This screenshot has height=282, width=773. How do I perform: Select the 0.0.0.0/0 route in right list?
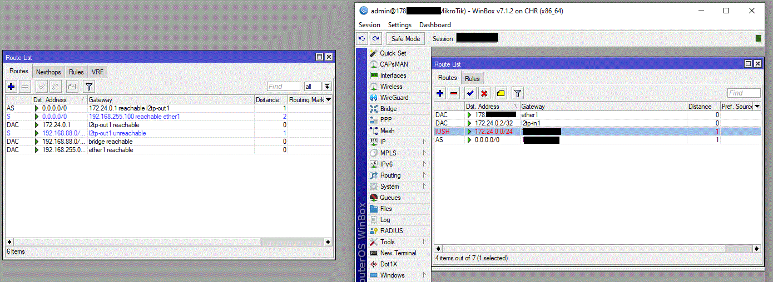point(598,140)
